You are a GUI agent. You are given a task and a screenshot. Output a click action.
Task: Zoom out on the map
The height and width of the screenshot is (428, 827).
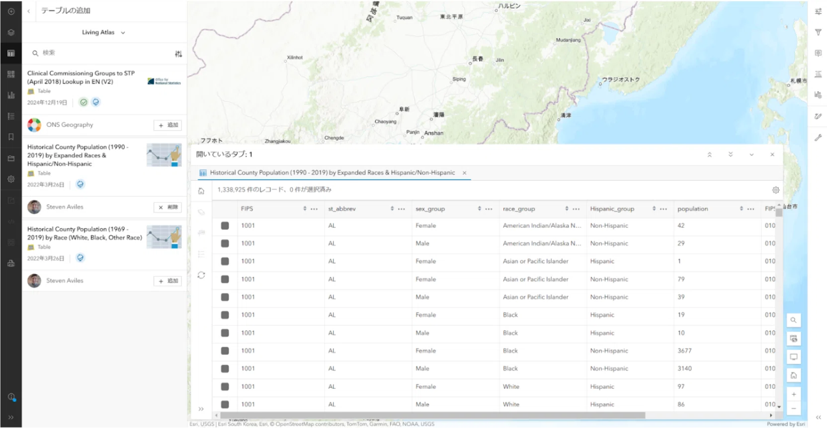[x=794, y=408]
